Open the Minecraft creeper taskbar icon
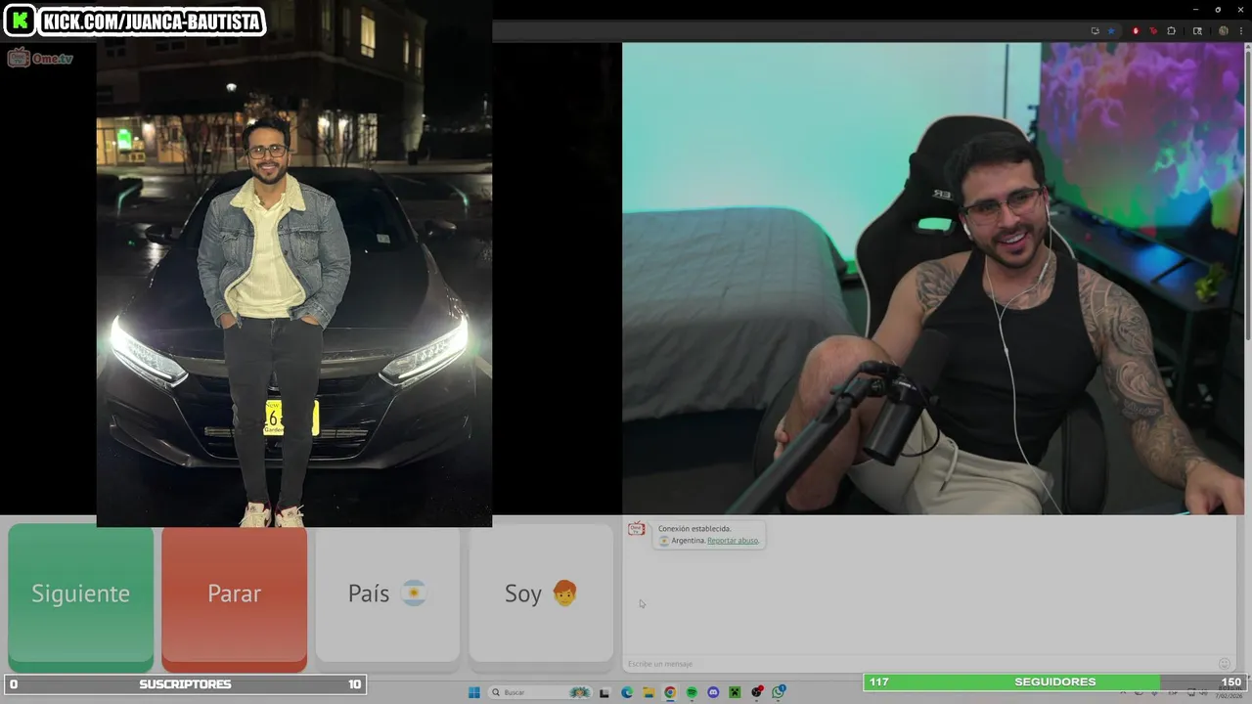Screen dimensions: 1252x704 [x=735, y=692]
